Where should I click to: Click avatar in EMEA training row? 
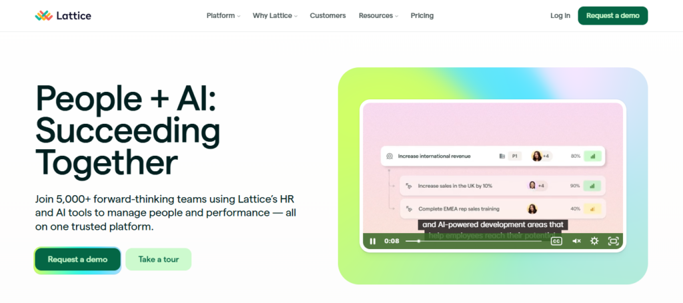pyautogui.click(x=532, y=208)
